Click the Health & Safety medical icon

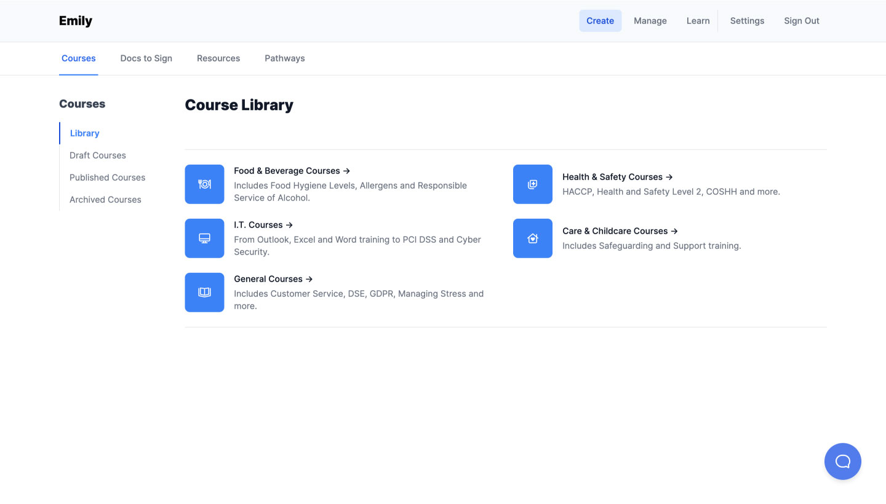(532, 184)
